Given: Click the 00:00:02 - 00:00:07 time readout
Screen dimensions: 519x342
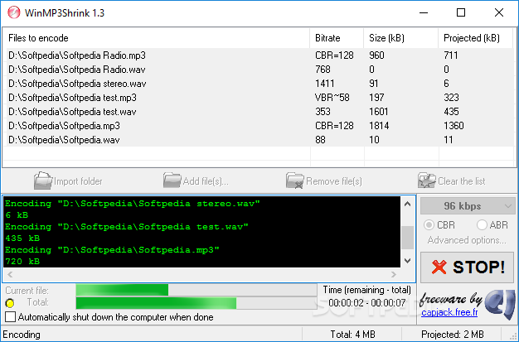Looking at the screenshot, I should [x=367, y=302].
